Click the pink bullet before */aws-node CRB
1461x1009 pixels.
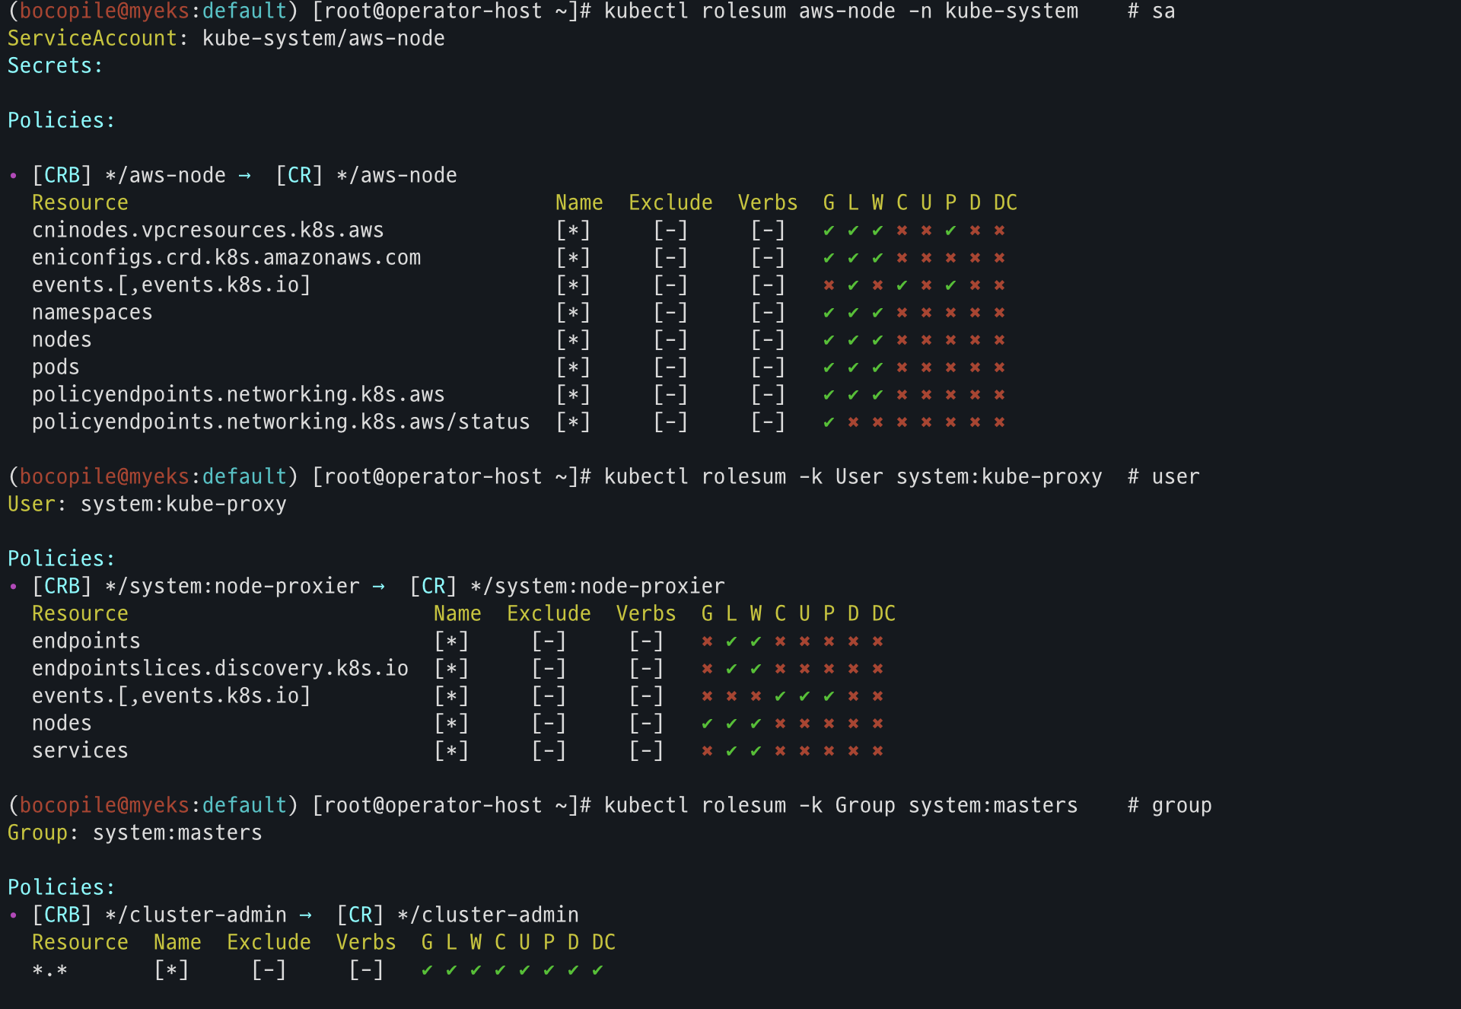point(13,176)
